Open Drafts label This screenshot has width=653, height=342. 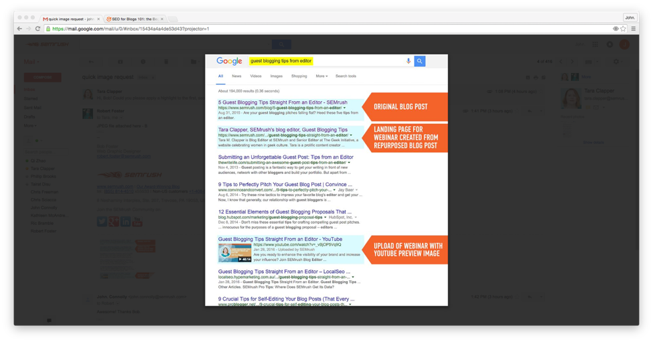click(29, 117)
